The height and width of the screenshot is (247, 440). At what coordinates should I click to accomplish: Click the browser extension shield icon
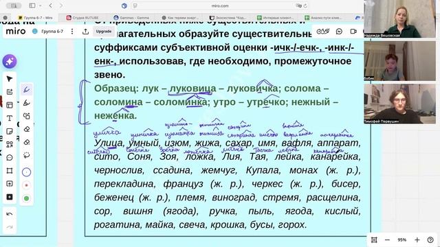tap(124, 5)
